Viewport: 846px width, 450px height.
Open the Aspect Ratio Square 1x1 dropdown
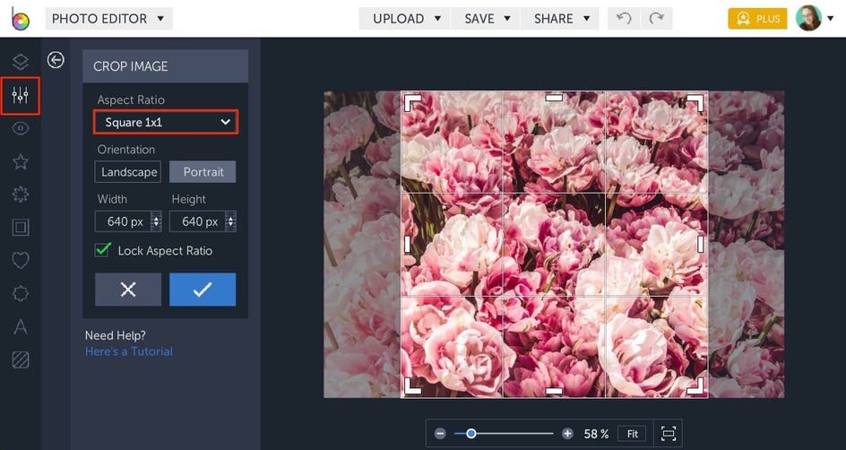[166, 122]
